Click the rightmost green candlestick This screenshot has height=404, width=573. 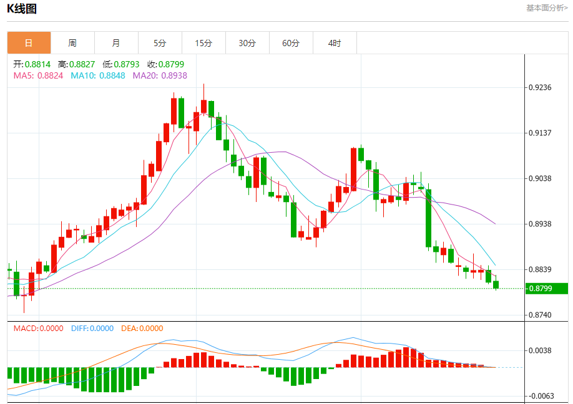(496, 285)
